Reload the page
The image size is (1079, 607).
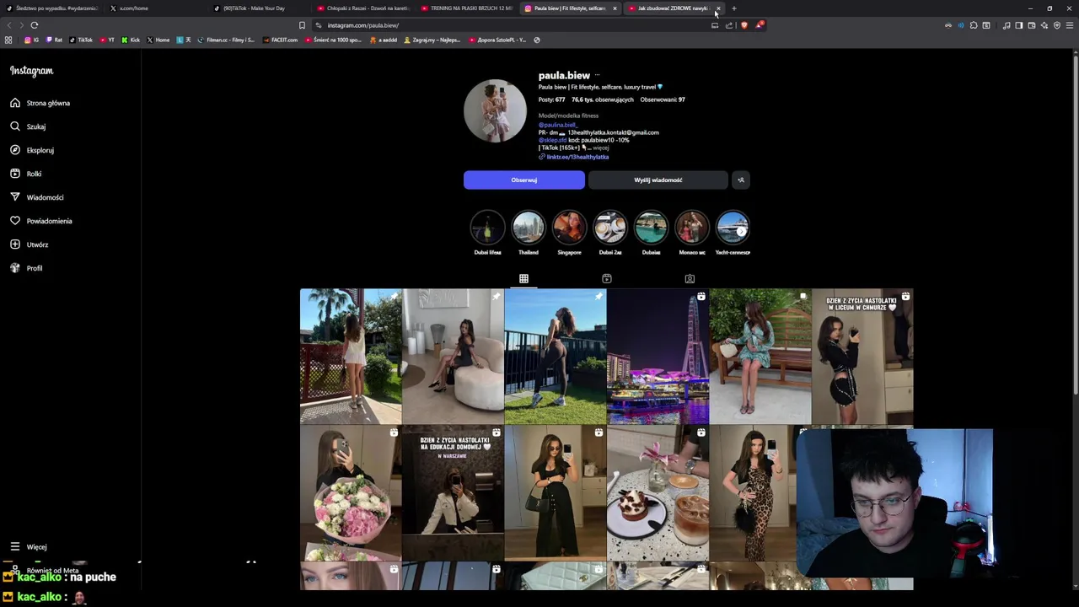pyautogui.click(x=35, y=25)
